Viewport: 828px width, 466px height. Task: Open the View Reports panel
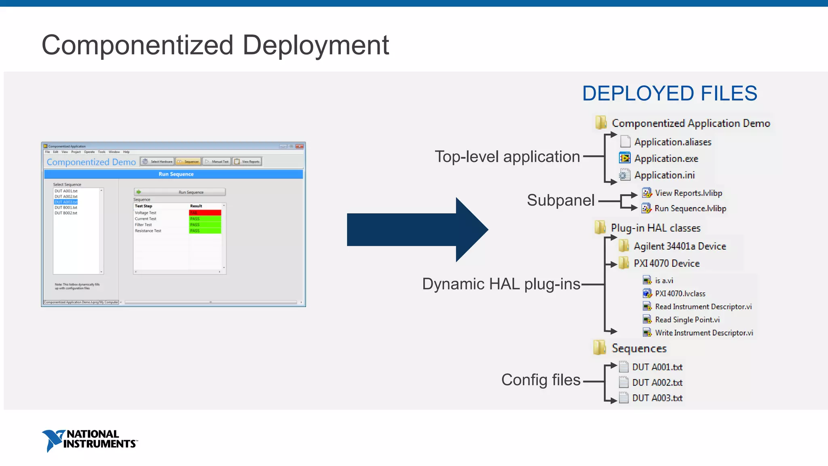coord(247,161)
